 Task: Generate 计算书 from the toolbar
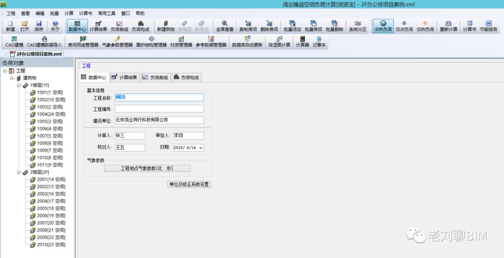click(469, 26)
